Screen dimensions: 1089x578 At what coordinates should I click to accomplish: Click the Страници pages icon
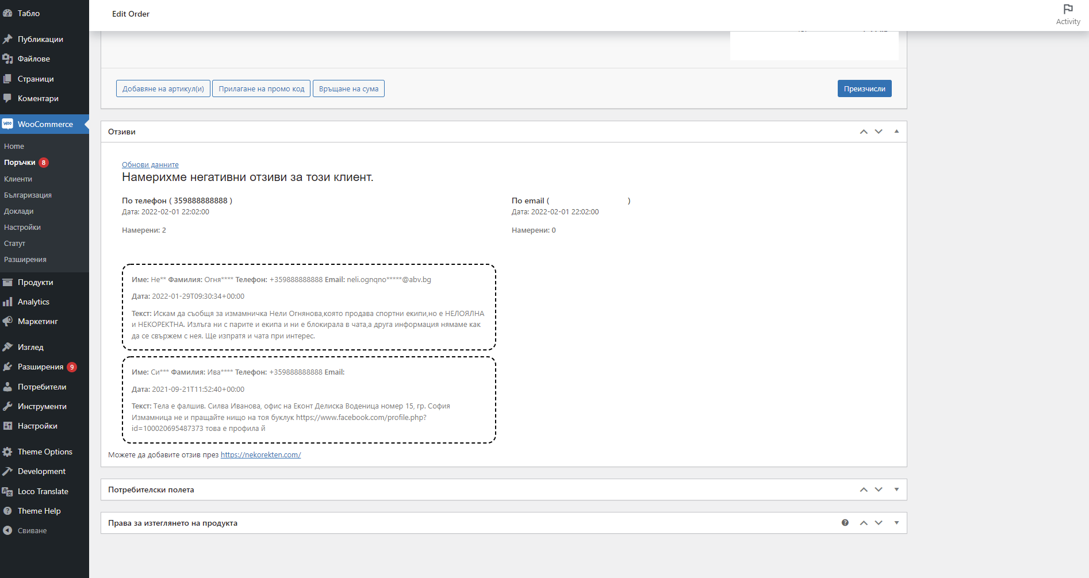point(7,79)
